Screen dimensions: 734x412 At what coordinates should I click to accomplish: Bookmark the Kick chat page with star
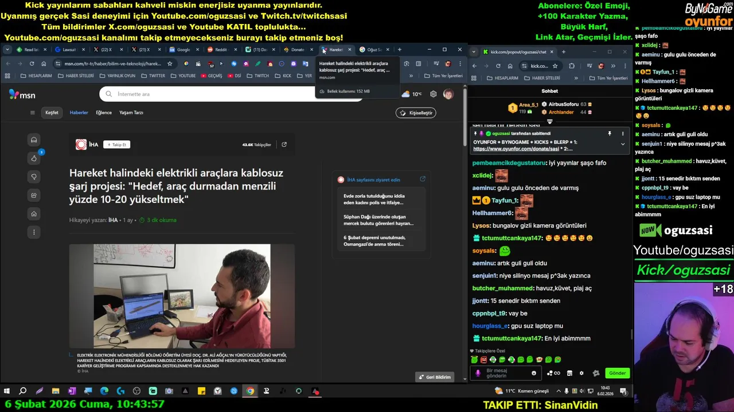pos(555,66)
